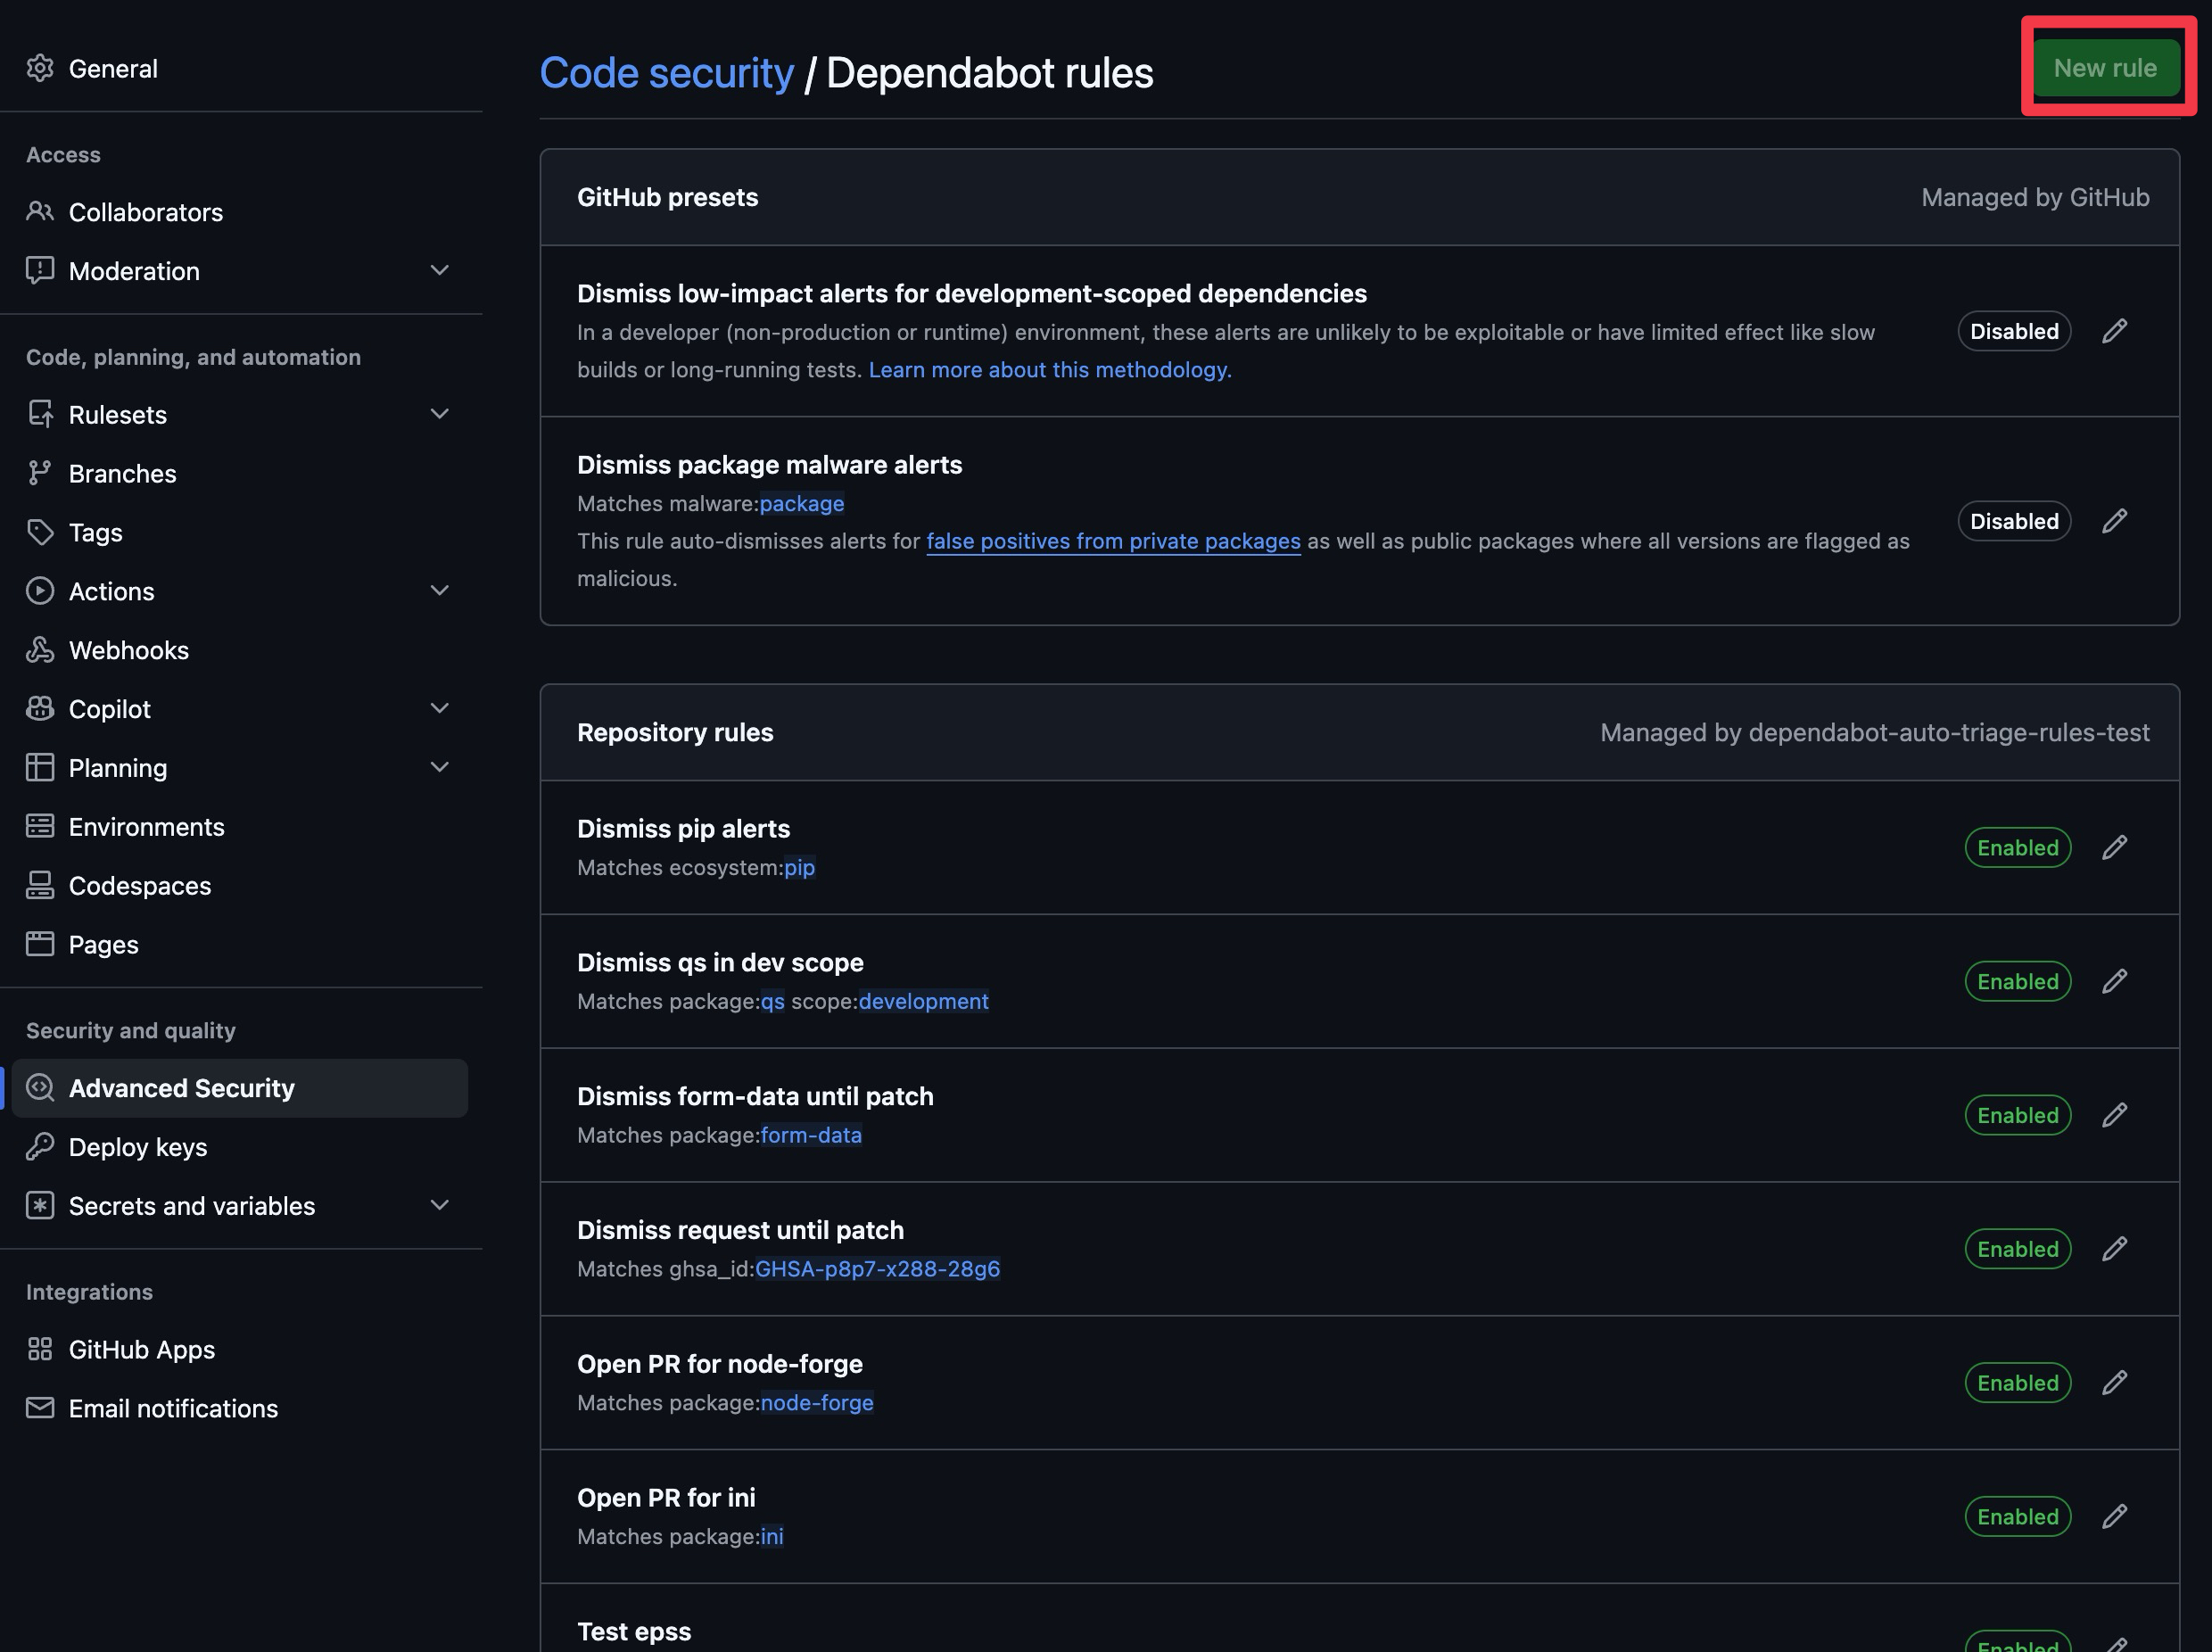Click the Collaborators people icon
2212x1652 pixels.
[40, 211]
